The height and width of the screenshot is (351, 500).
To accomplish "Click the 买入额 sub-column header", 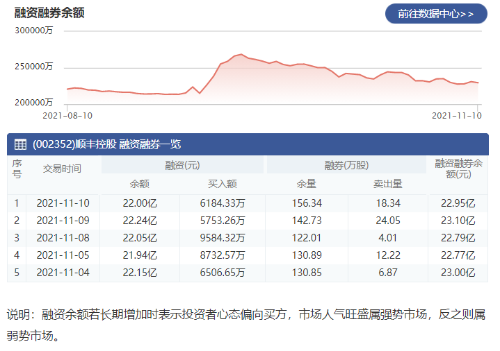I will tap(223, 184).
